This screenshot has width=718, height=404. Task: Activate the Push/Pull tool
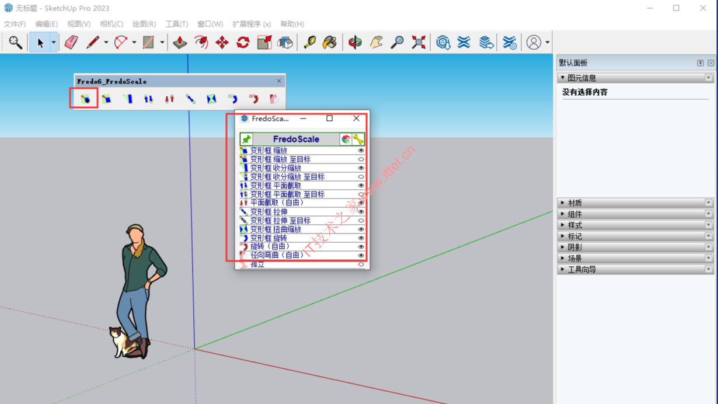[x=180, y=42]
